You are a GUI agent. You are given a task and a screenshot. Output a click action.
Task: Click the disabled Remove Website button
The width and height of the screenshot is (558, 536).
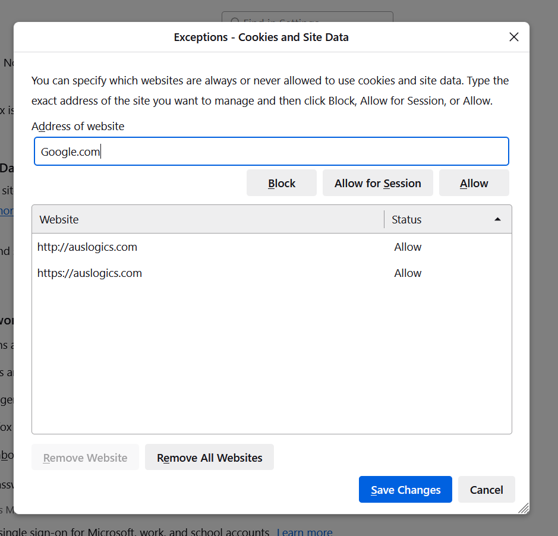[85, 458]
